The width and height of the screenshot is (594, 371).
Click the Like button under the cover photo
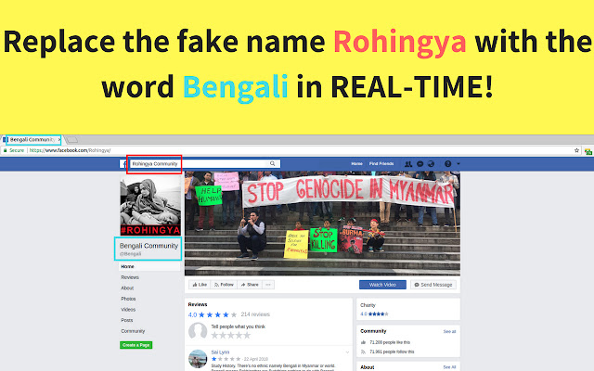pos(200,285)
